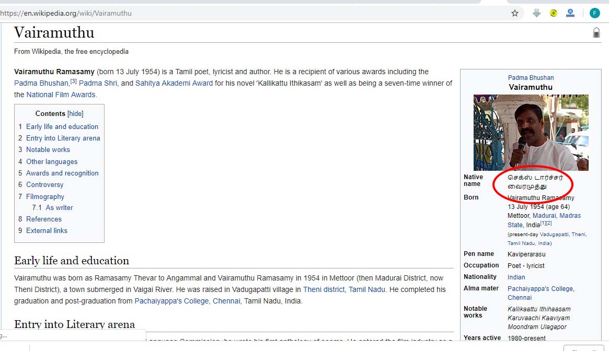Open the Vadugapatti link in the infobox
The image size is (609, 351).
(554, 235)
